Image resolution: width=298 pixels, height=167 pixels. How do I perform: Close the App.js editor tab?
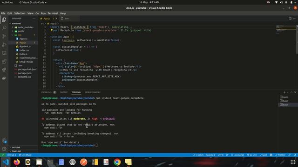tap(56, 19)
